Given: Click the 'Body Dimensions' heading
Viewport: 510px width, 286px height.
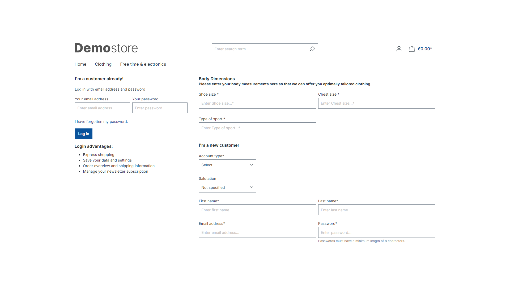Looking at the screenshot, I should (217, 79).
